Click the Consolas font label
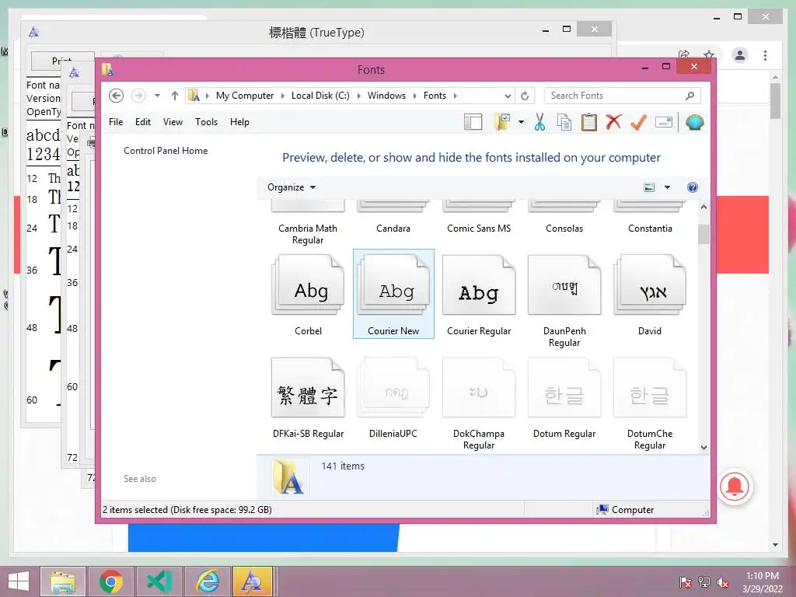Viewport: 796px width, 597px height. [x=564, y=229]
